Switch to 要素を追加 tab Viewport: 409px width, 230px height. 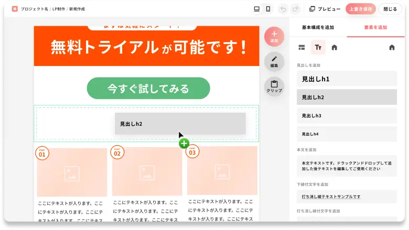pos(375,27)
